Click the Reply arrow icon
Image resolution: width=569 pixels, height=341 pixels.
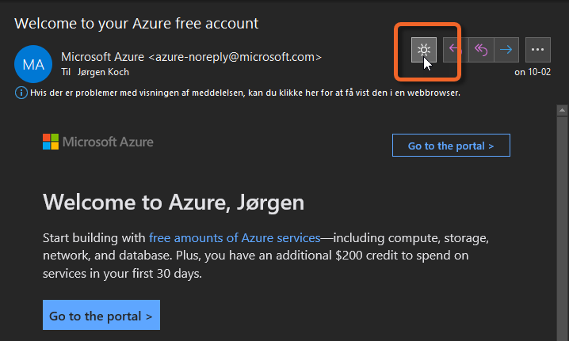pos(456,50)
